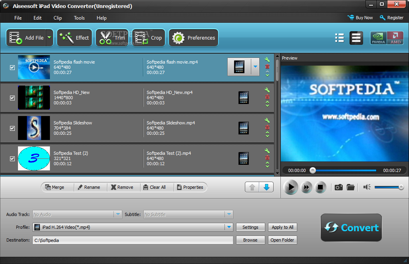Open the File menu
This screenshot has width=409, height=264.
[18, 18]
